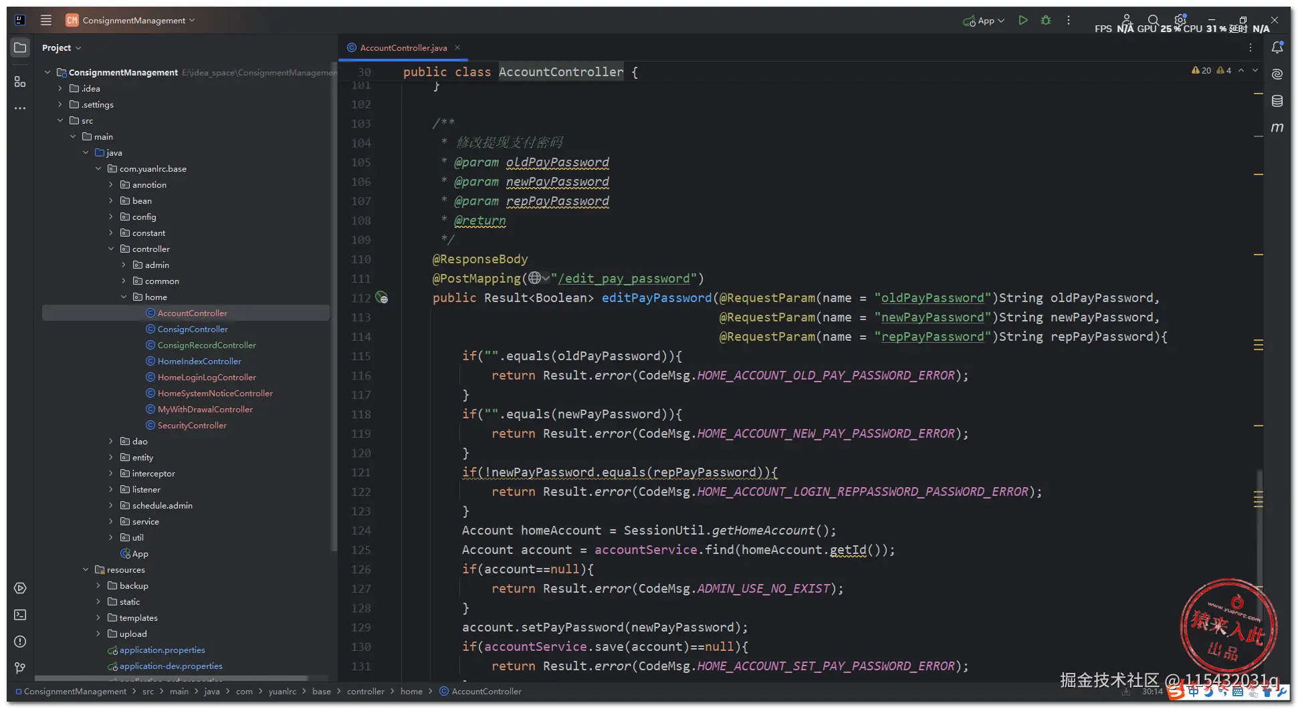Viewport: 1298px width, 709px height.
Task: Open more run actions in the title bar
Action: click(1069, 20)
